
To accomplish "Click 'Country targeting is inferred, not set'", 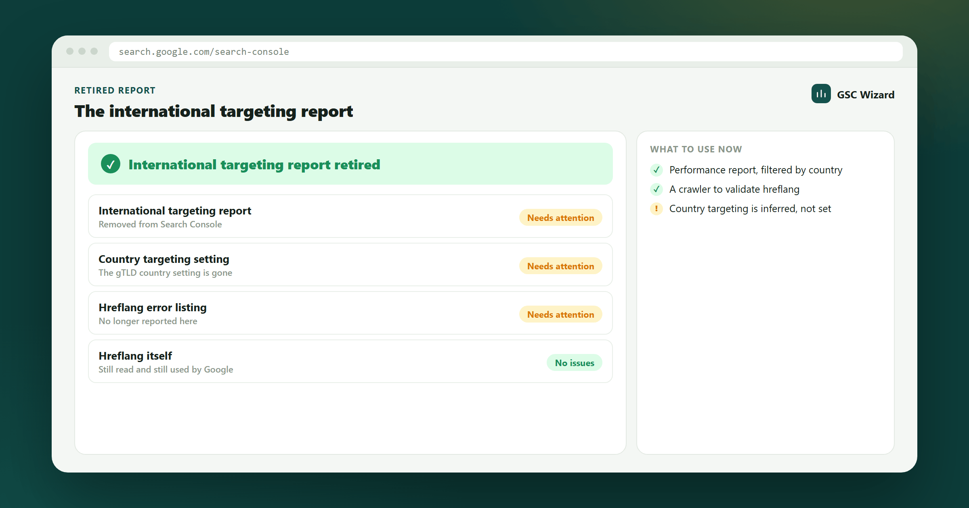I will click(750, 209).
